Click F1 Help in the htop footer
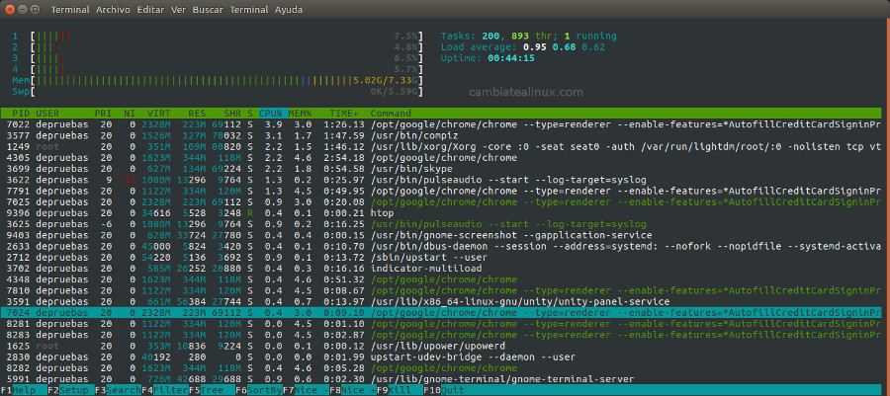The height and width of the screenshot is (396, 890). click(x=23, y=390)
